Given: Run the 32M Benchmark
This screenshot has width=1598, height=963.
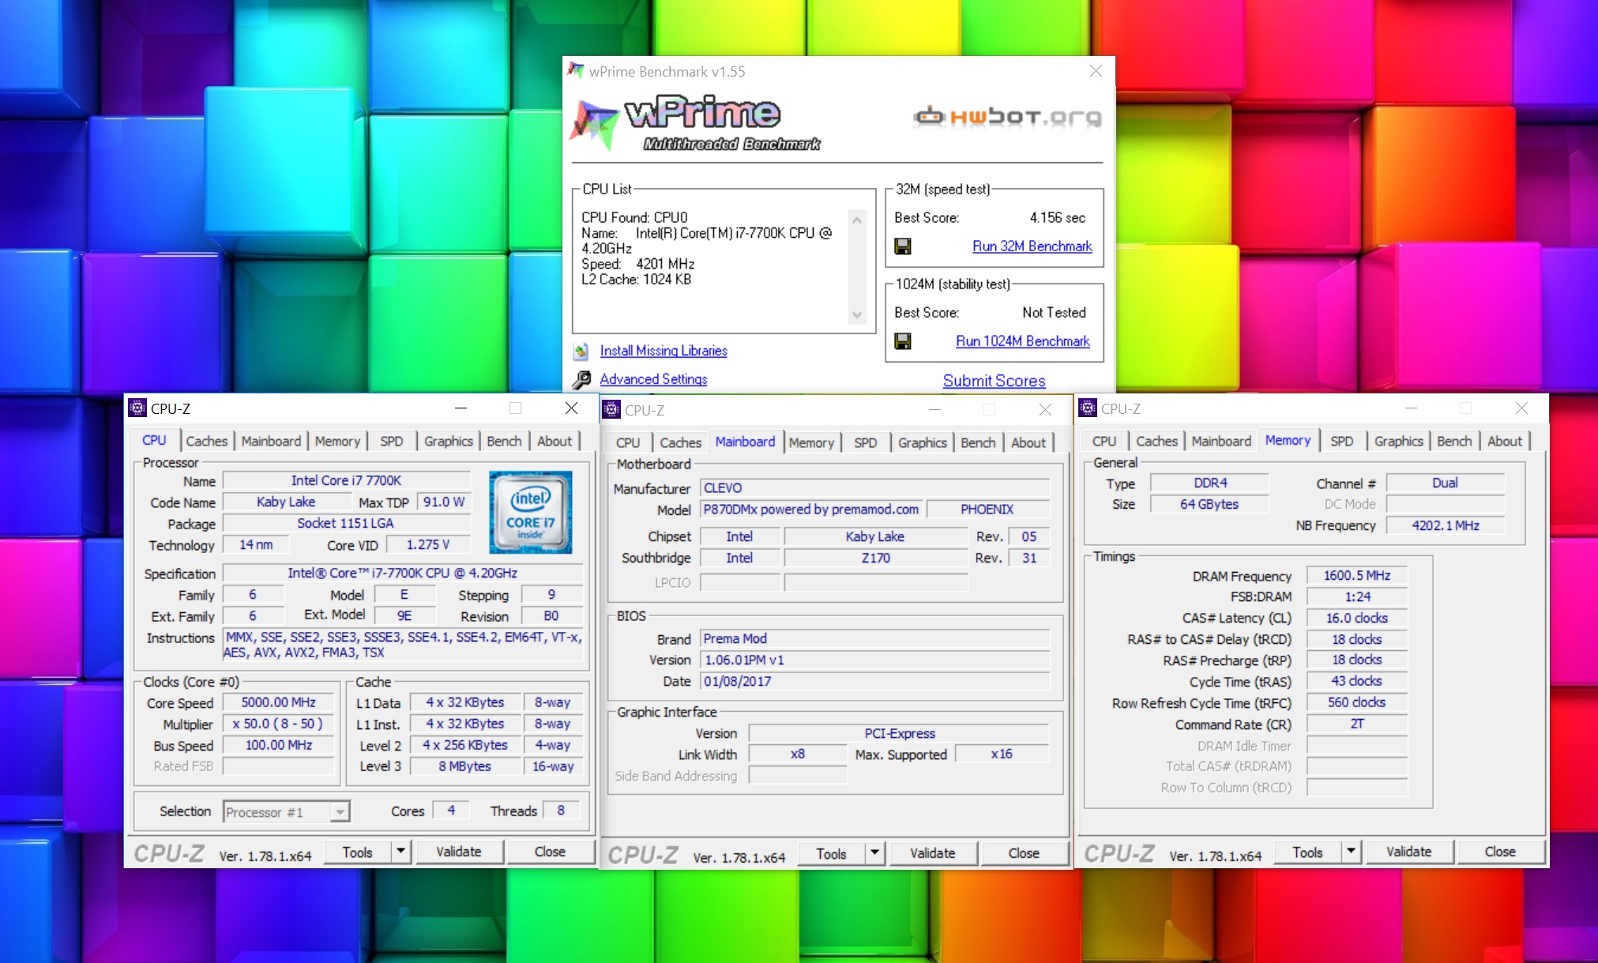Looking at the screenshot, I should (1032, 246).
